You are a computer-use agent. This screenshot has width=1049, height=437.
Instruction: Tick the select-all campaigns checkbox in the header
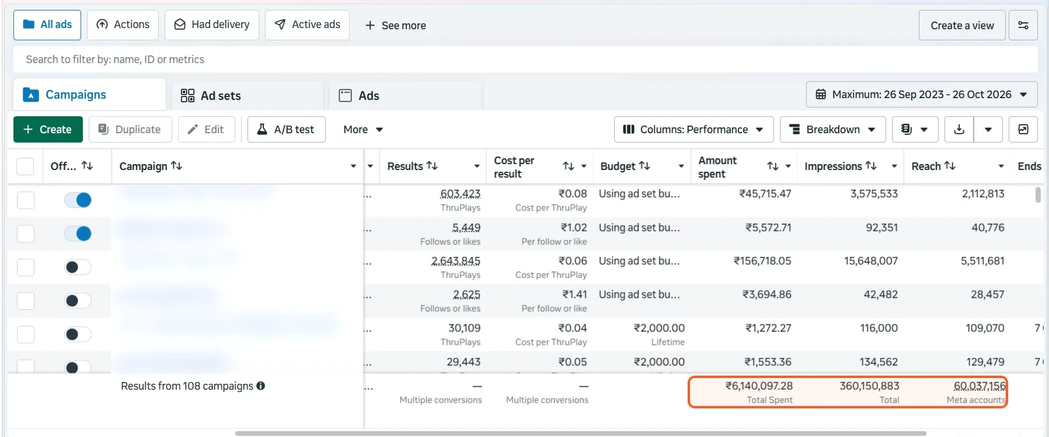click(x=25, y=167)
